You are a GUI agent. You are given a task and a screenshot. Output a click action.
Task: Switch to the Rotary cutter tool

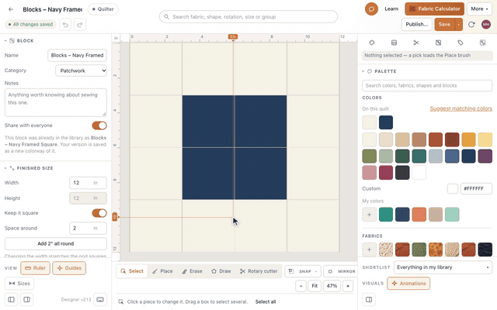coord(259,271)
